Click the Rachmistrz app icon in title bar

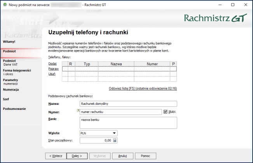pyautogui.click(x=5, y=5)
